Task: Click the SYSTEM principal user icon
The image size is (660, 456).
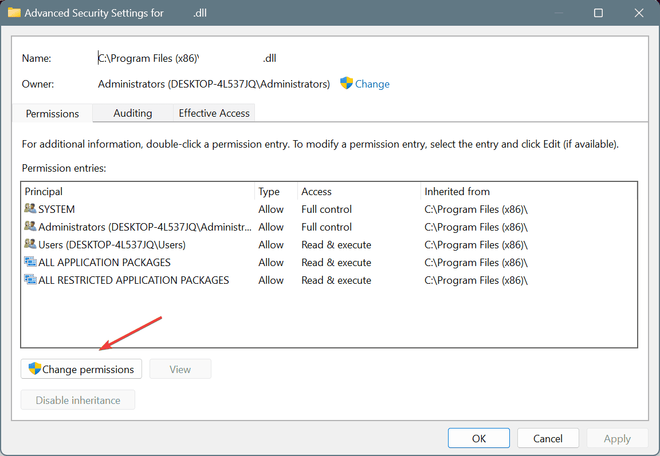Action: point(30,208)
